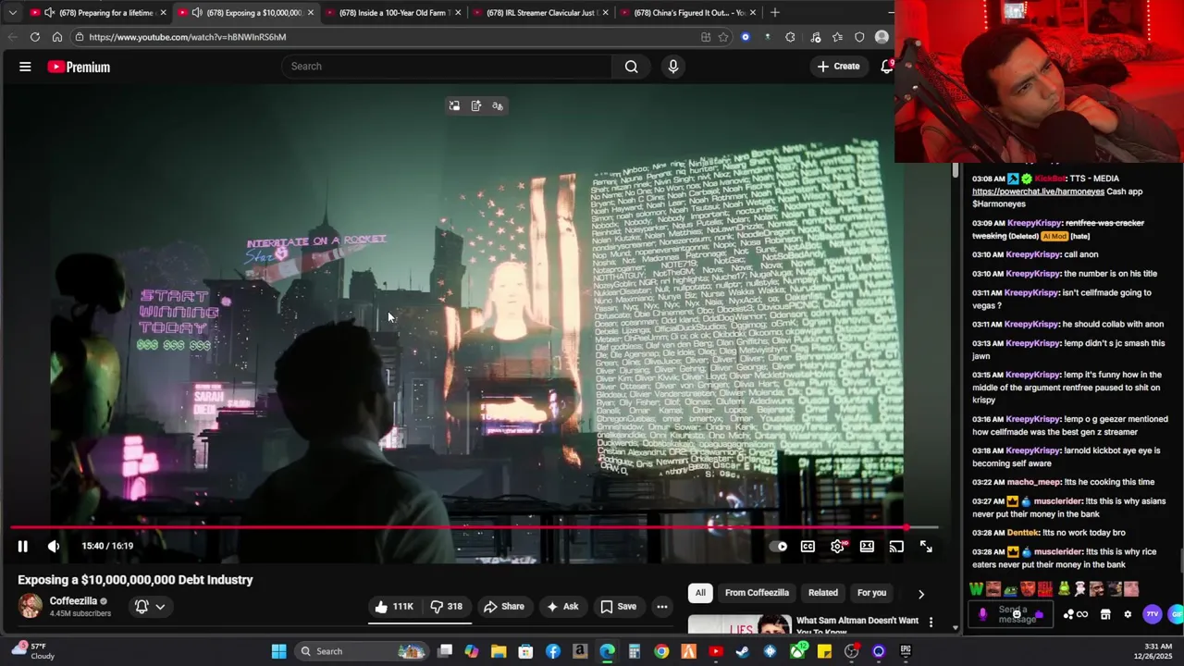The width and height of the screenshot is (1184, 666).
Task: Switch to the Preparing for a lifetime tab
Action: [98, 13]
